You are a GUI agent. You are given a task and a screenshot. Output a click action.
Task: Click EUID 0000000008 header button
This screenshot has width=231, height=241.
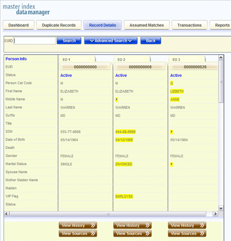[x=140, y=67]
